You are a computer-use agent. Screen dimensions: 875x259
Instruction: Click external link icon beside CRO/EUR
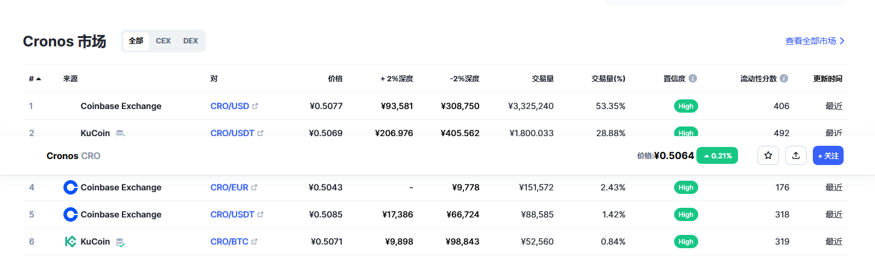254,187
